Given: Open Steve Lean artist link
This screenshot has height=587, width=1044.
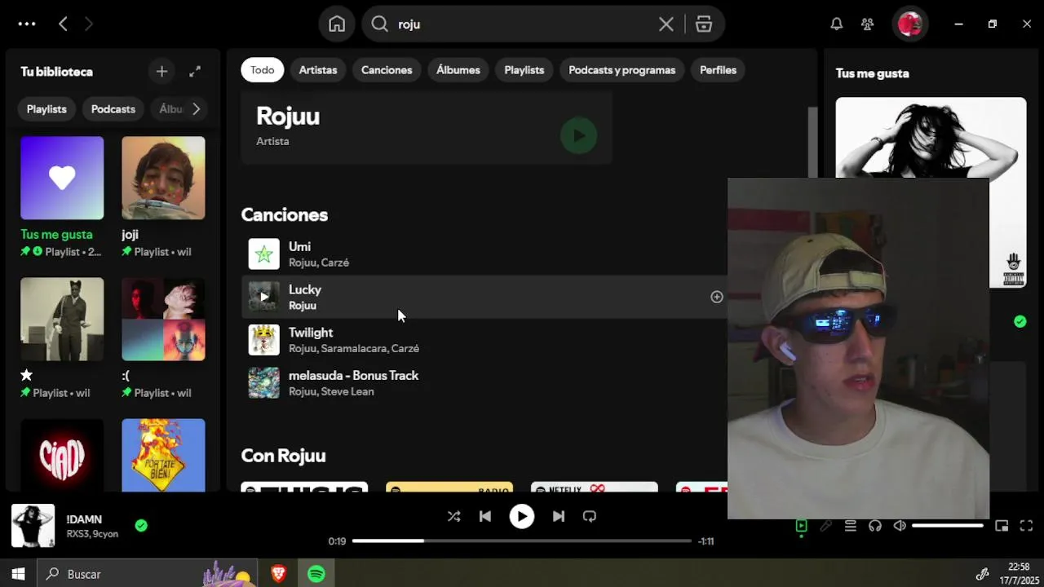Looking at the screenshot, I should tap(347, 391).
